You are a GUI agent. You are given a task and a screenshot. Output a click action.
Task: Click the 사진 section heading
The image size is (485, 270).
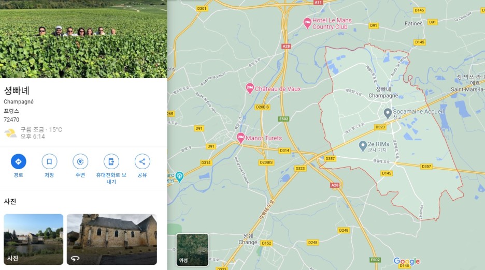click(10, 201)
